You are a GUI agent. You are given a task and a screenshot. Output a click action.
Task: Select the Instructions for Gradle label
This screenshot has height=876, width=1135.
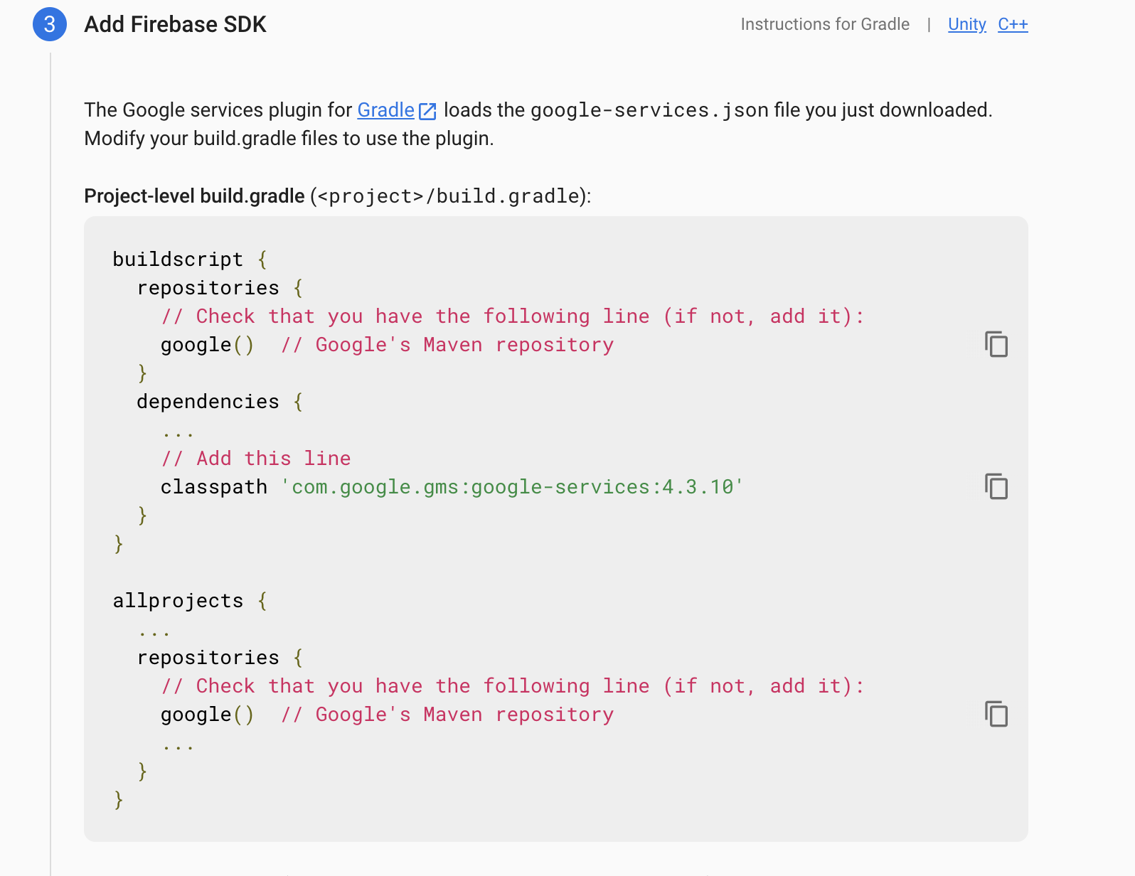825,24
